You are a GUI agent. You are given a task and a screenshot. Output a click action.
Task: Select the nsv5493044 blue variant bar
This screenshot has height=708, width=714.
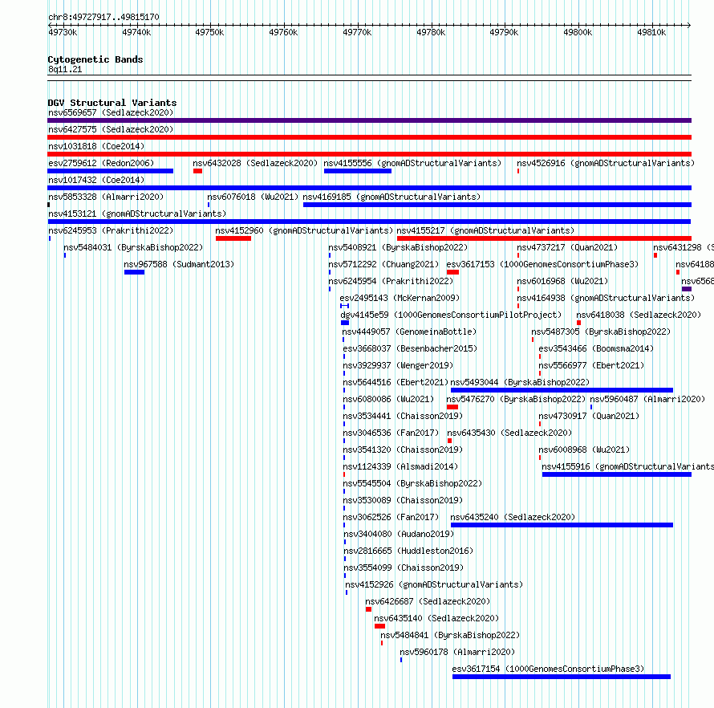point(562,390)
